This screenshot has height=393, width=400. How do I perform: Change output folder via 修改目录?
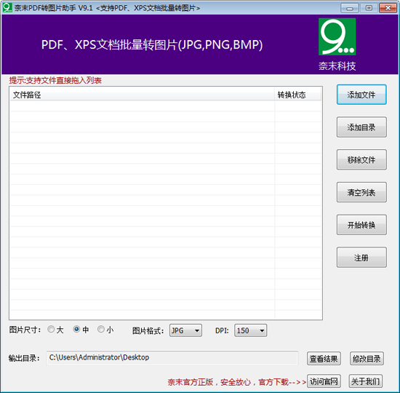pos(367,359)
